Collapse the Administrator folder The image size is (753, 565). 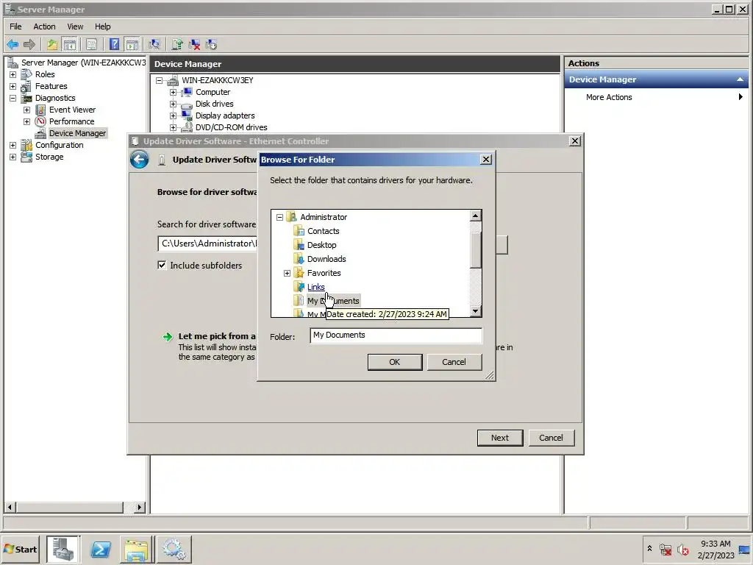click(x=279, y=217)
